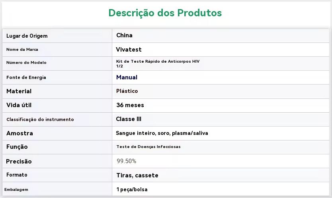
Task: Click the '36 meses' shelf life value
Action: [130, 105]
